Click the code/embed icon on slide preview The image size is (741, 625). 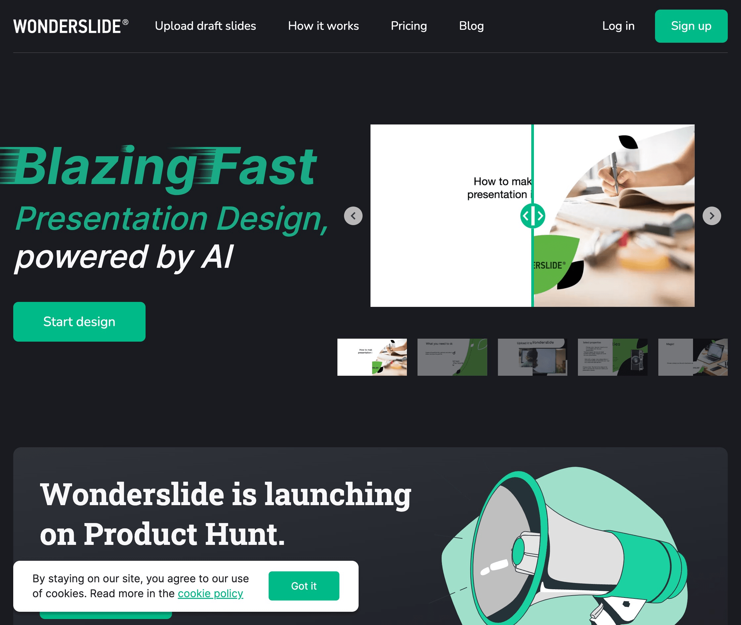pyautogui.click(x=533, y=215)
